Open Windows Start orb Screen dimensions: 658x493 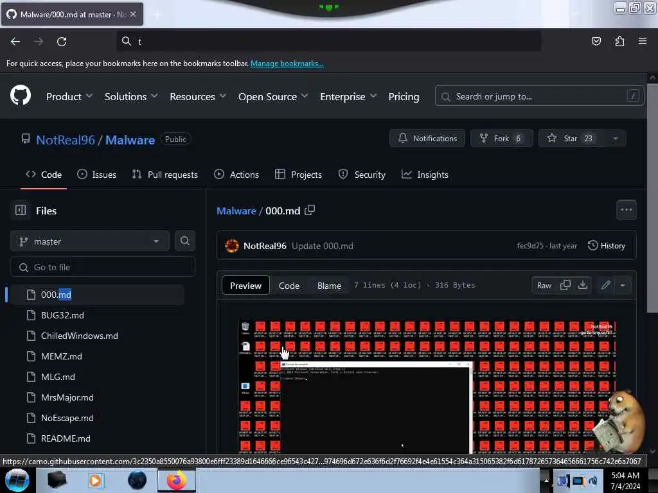point(16,480)
